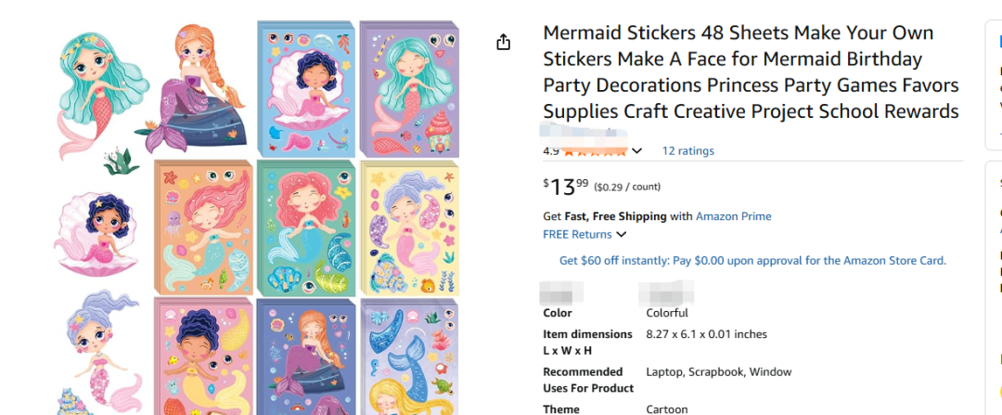Click the dark blue sheet with the orange-haired mermaid
Screen dimensions: 1002x415
point(304,357)
